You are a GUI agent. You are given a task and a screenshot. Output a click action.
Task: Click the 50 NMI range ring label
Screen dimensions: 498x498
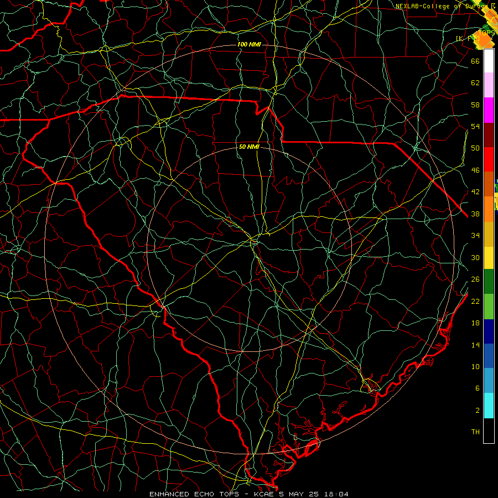[x=249, y=147]
